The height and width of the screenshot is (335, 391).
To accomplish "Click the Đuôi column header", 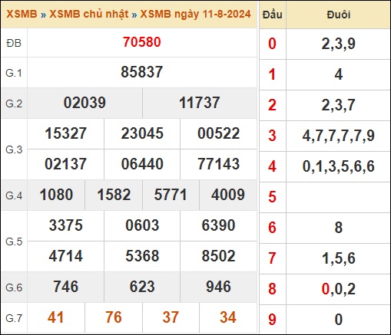I will (339, 15).
